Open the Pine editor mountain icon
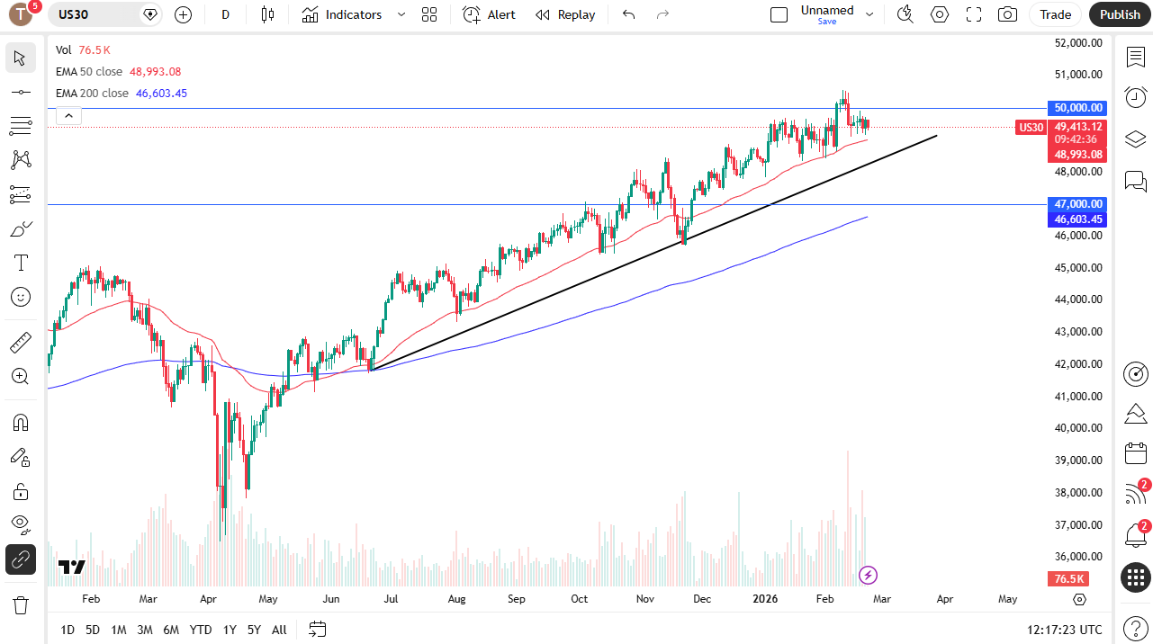Viewport: 1153px width, 644px height. [1136, 414]
